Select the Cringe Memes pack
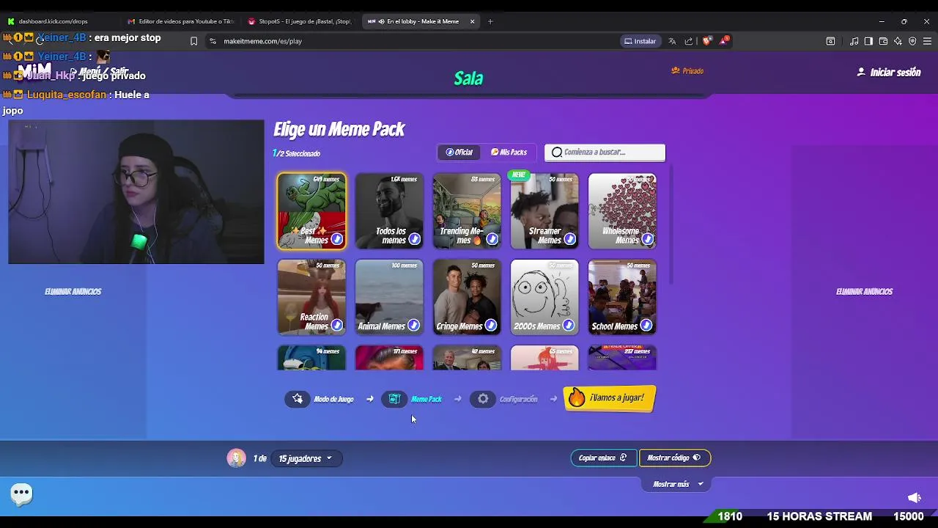Screen dimensions: 938x528 click(x=467, y=297)
